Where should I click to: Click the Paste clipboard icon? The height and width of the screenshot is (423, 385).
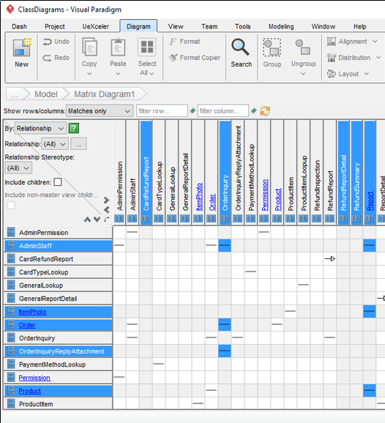(x=118, y=48)
